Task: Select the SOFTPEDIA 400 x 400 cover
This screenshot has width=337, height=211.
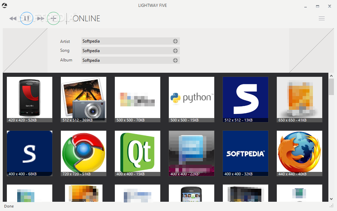Action: (245, 152)
